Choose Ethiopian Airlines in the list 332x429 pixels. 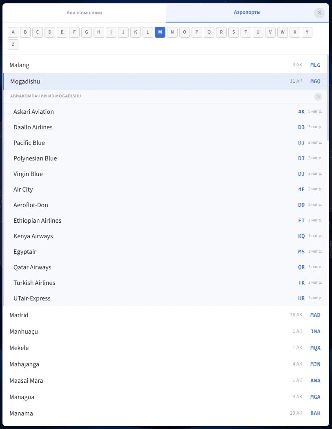37,221
